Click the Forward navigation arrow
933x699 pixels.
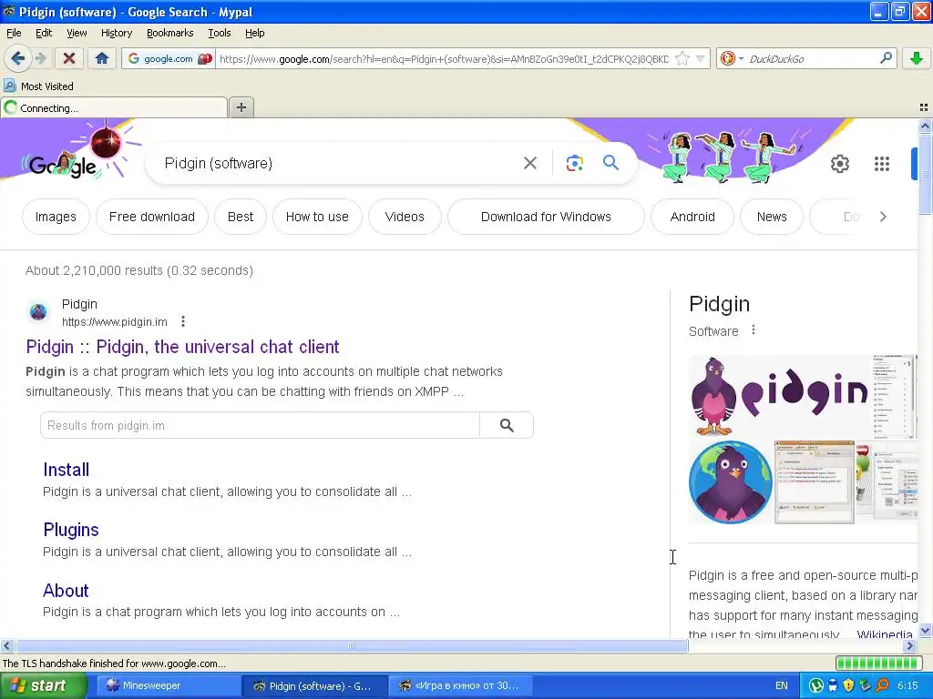coord(40,58)
